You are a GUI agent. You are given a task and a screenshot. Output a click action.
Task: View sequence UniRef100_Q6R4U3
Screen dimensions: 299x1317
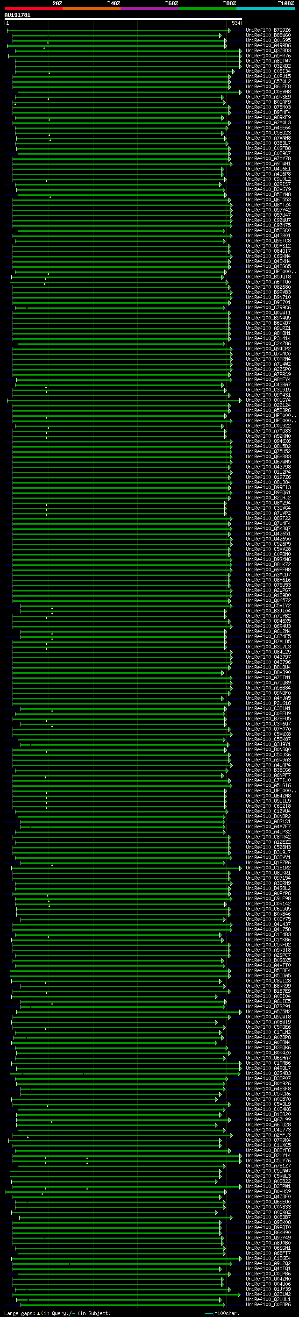(268, 626)
